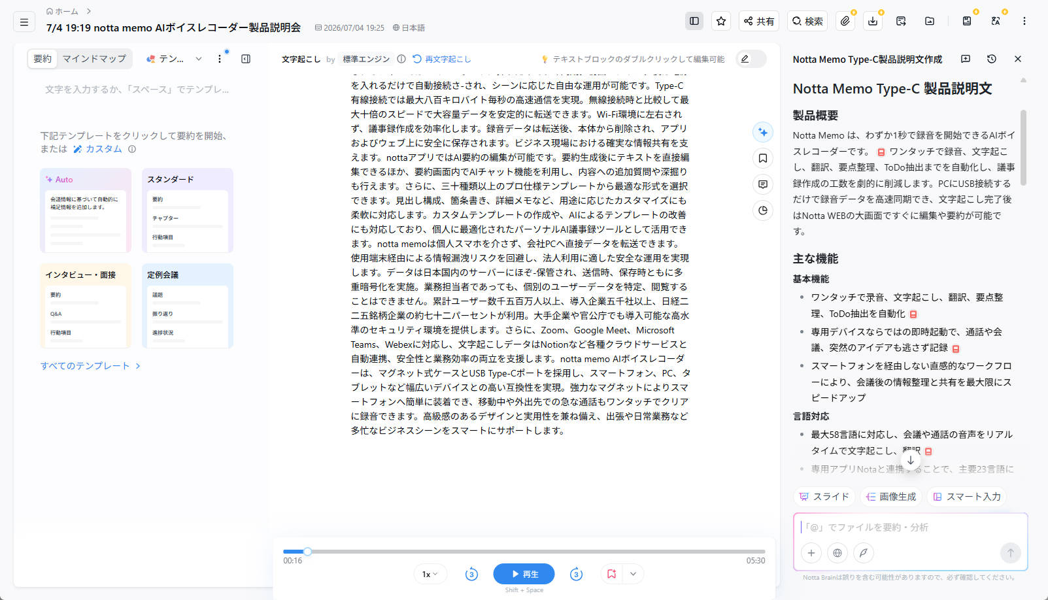Screen dimensions: 1048x600
Task: Toggle the left sidebar panel layout
Action: (x=694, y=21)
